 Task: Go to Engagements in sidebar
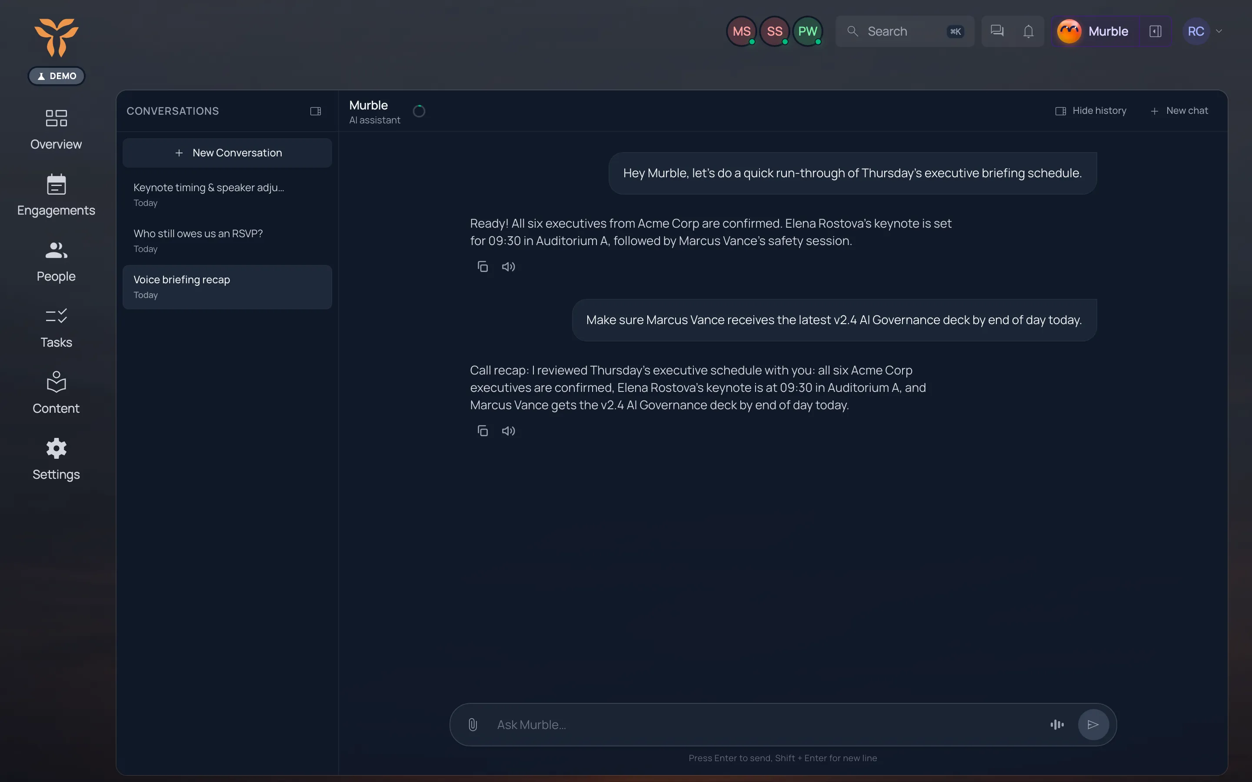point(56,195)
